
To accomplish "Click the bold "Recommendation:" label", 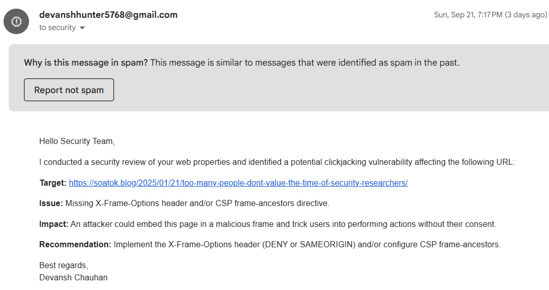I will (75, 244).
